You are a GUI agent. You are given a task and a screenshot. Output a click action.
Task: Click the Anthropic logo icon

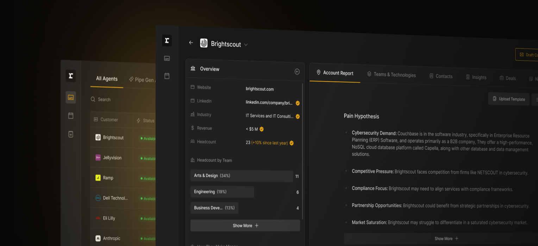point(98,238)
